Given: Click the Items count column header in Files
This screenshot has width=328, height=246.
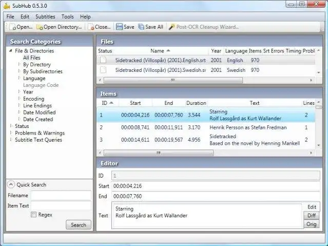Looking at the screenshot, I should pyautogui.click(x=255, y=51).
